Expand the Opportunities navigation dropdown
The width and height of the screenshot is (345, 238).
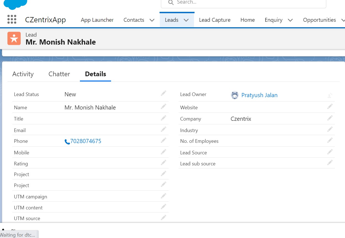click(343, 20)
